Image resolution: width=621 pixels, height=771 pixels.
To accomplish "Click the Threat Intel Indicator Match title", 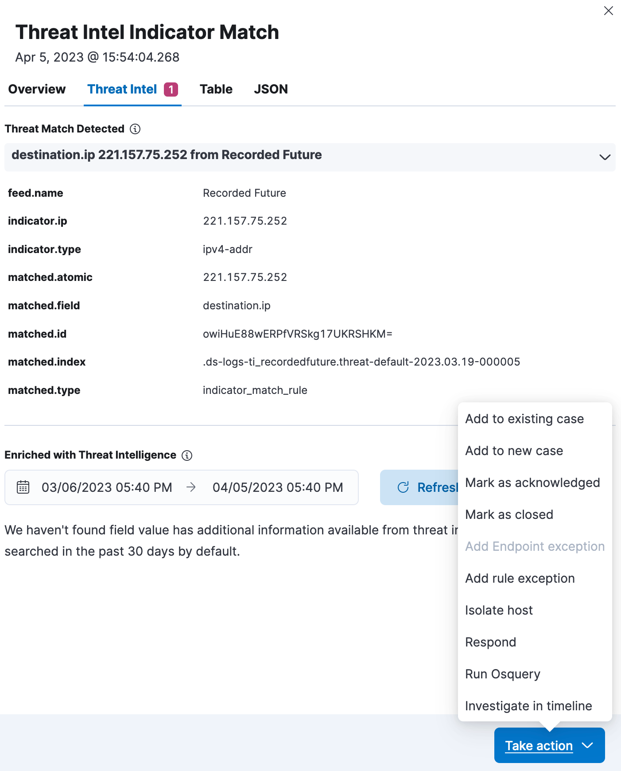I will pyautogui.click(x=147, y=32).
